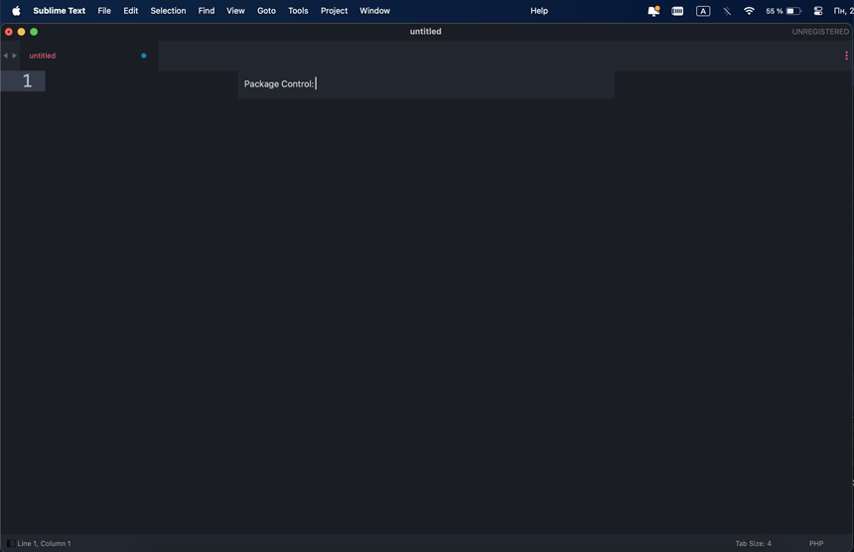Open the View menu

click(235, 11)
